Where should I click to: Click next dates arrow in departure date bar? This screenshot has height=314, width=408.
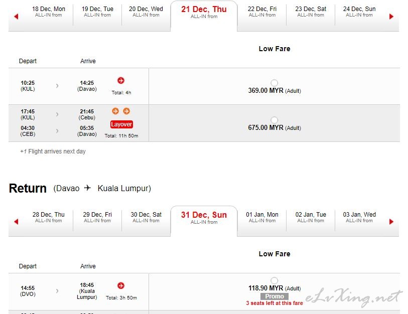(391, 17)
